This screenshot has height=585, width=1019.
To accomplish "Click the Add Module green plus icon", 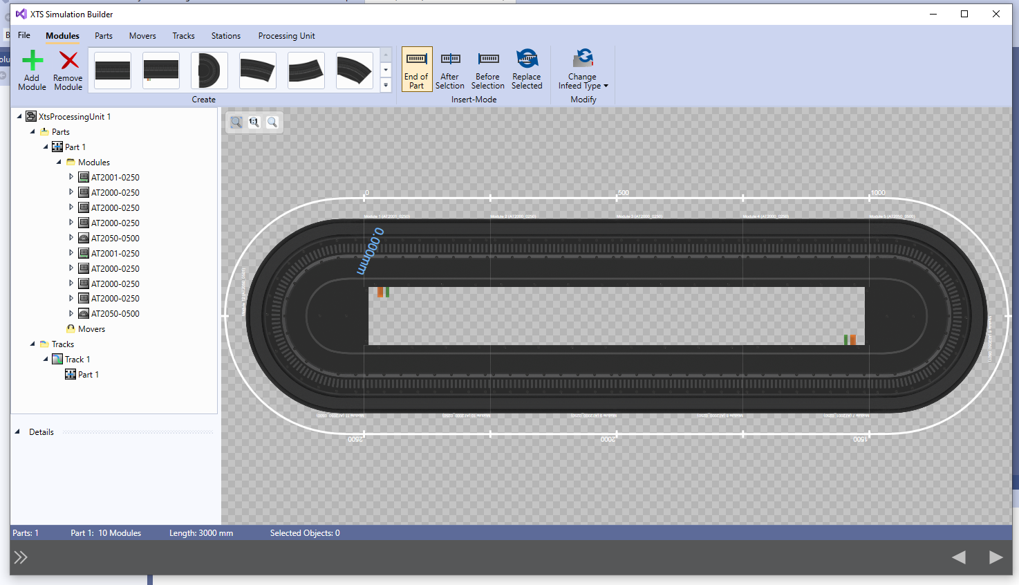I will pos(32,61).
